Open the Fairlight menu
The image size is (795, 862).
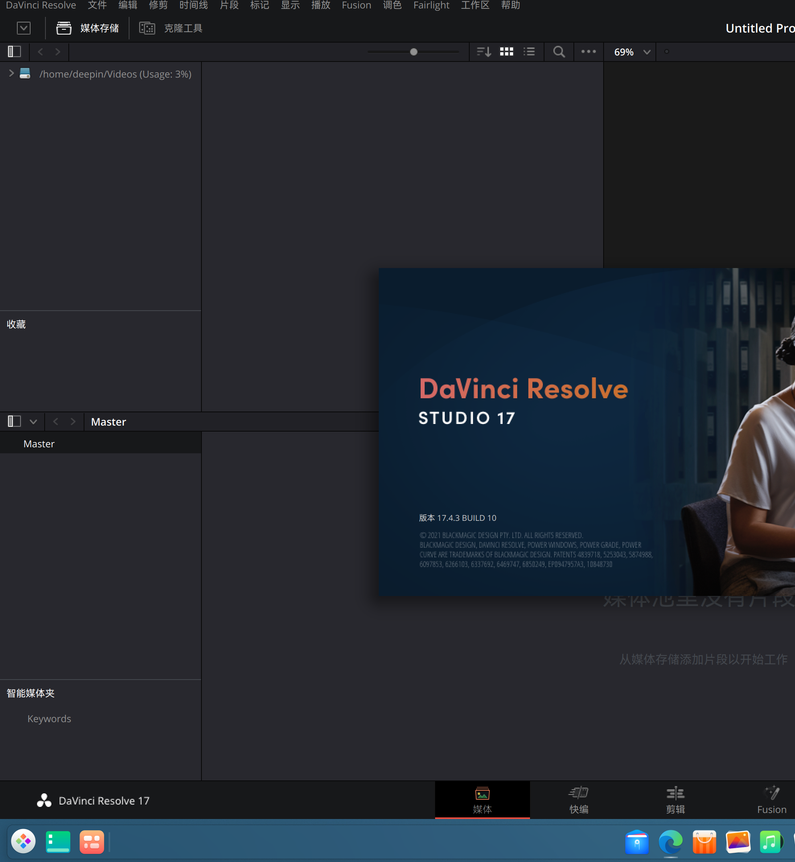431,6
